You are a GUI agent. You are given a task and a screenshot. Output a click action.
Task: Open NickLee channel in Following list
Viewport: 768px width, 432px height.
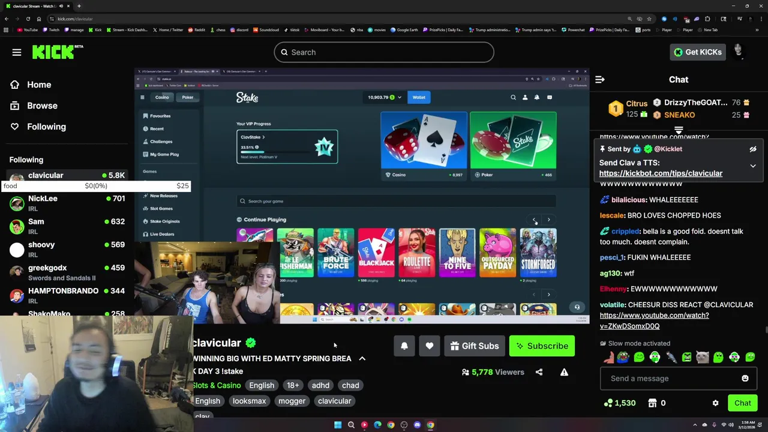pos(67,203)
